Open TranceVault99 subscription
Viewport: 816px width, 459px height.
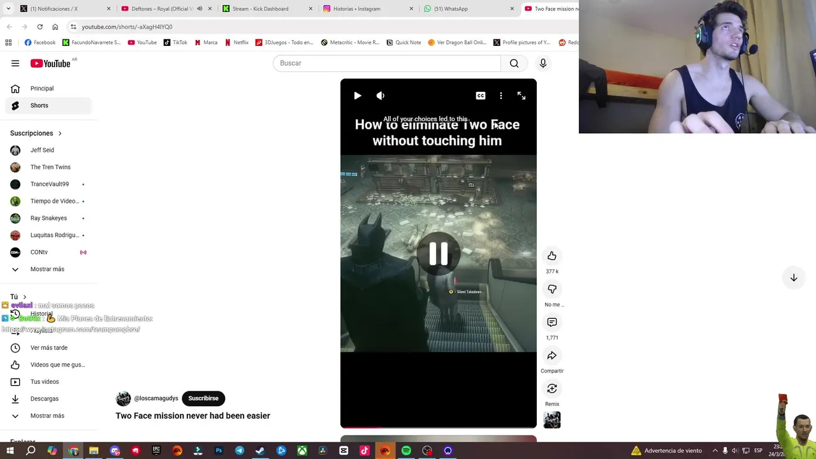point(48,184)
